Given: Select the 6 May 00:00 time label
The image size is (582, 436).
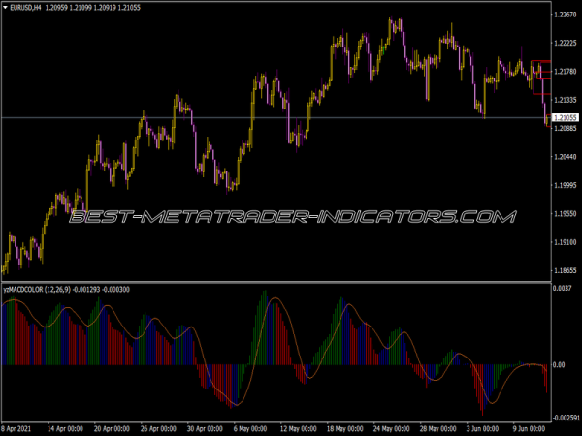Looking at the screenshot, I should tap(252, 428).
